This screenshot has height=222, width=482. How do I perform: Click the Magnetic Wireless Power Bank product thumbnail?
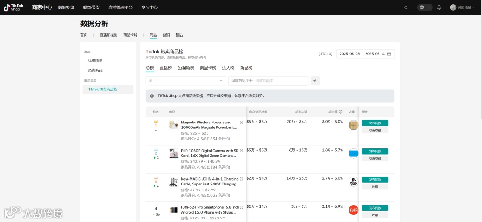click(x=174, y=125)
